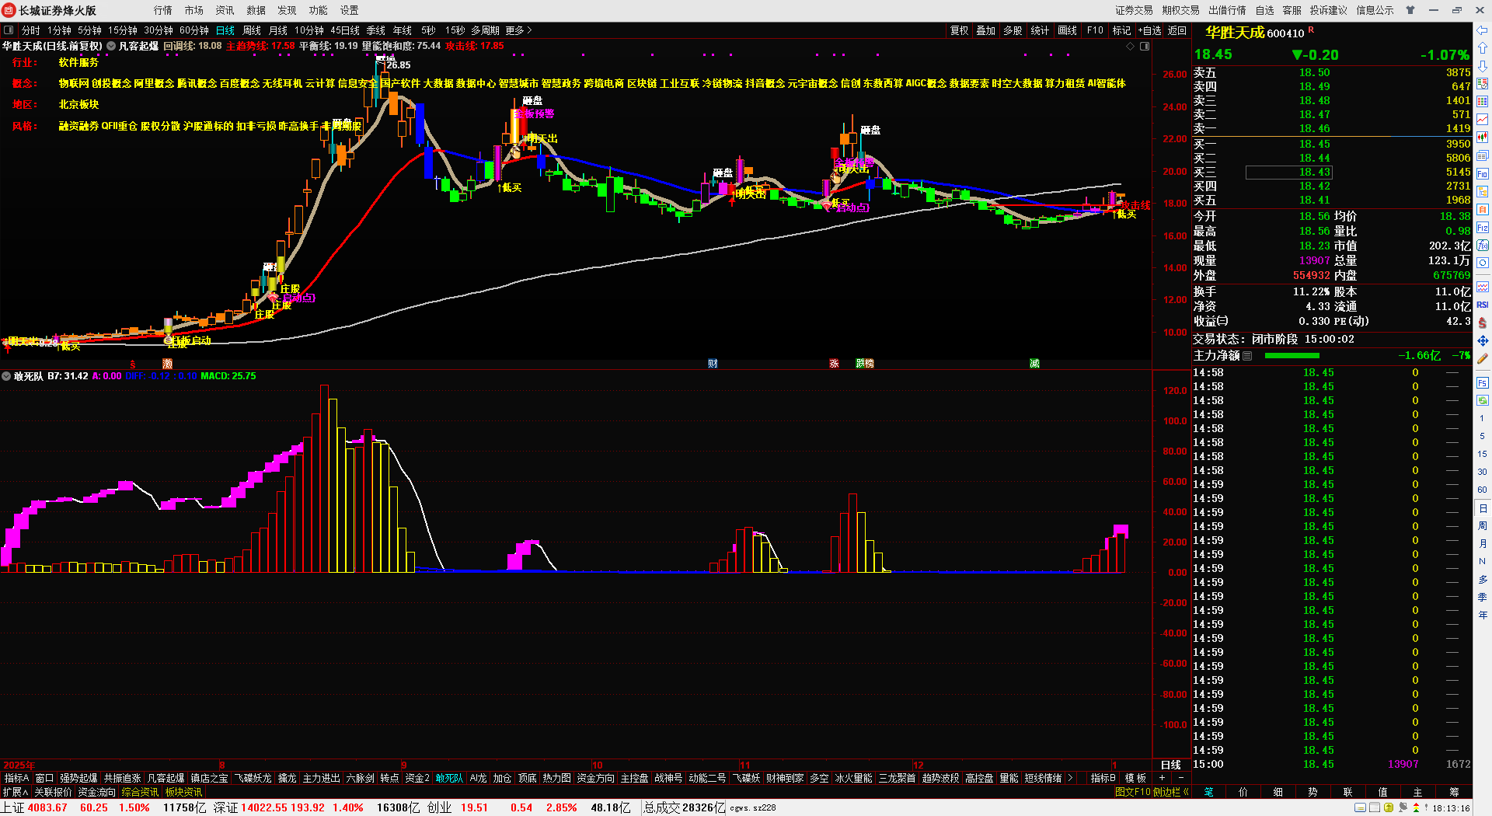Viewport: 1492px width, 816px height.
Task: Expand the 扩展 panel arrow
Action: [x=16, y=792]
